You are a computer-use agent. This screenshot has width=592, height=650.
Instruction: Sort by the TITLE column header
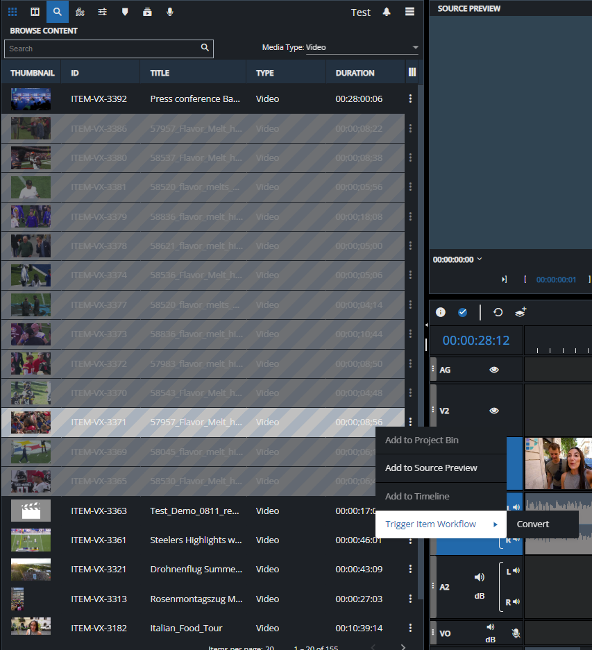pos(160,73)
